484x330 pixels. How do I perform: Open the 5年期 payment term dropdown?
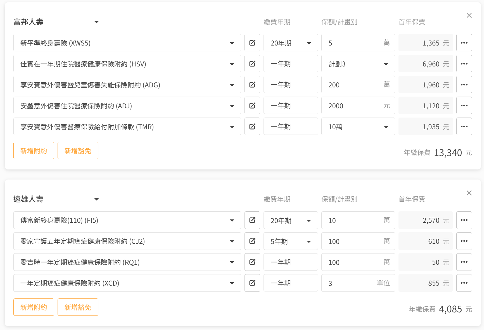290,241
